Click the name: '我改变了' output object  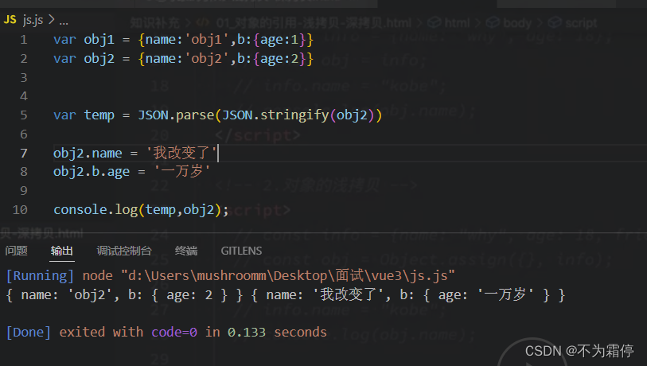click(x=407, y=294)
